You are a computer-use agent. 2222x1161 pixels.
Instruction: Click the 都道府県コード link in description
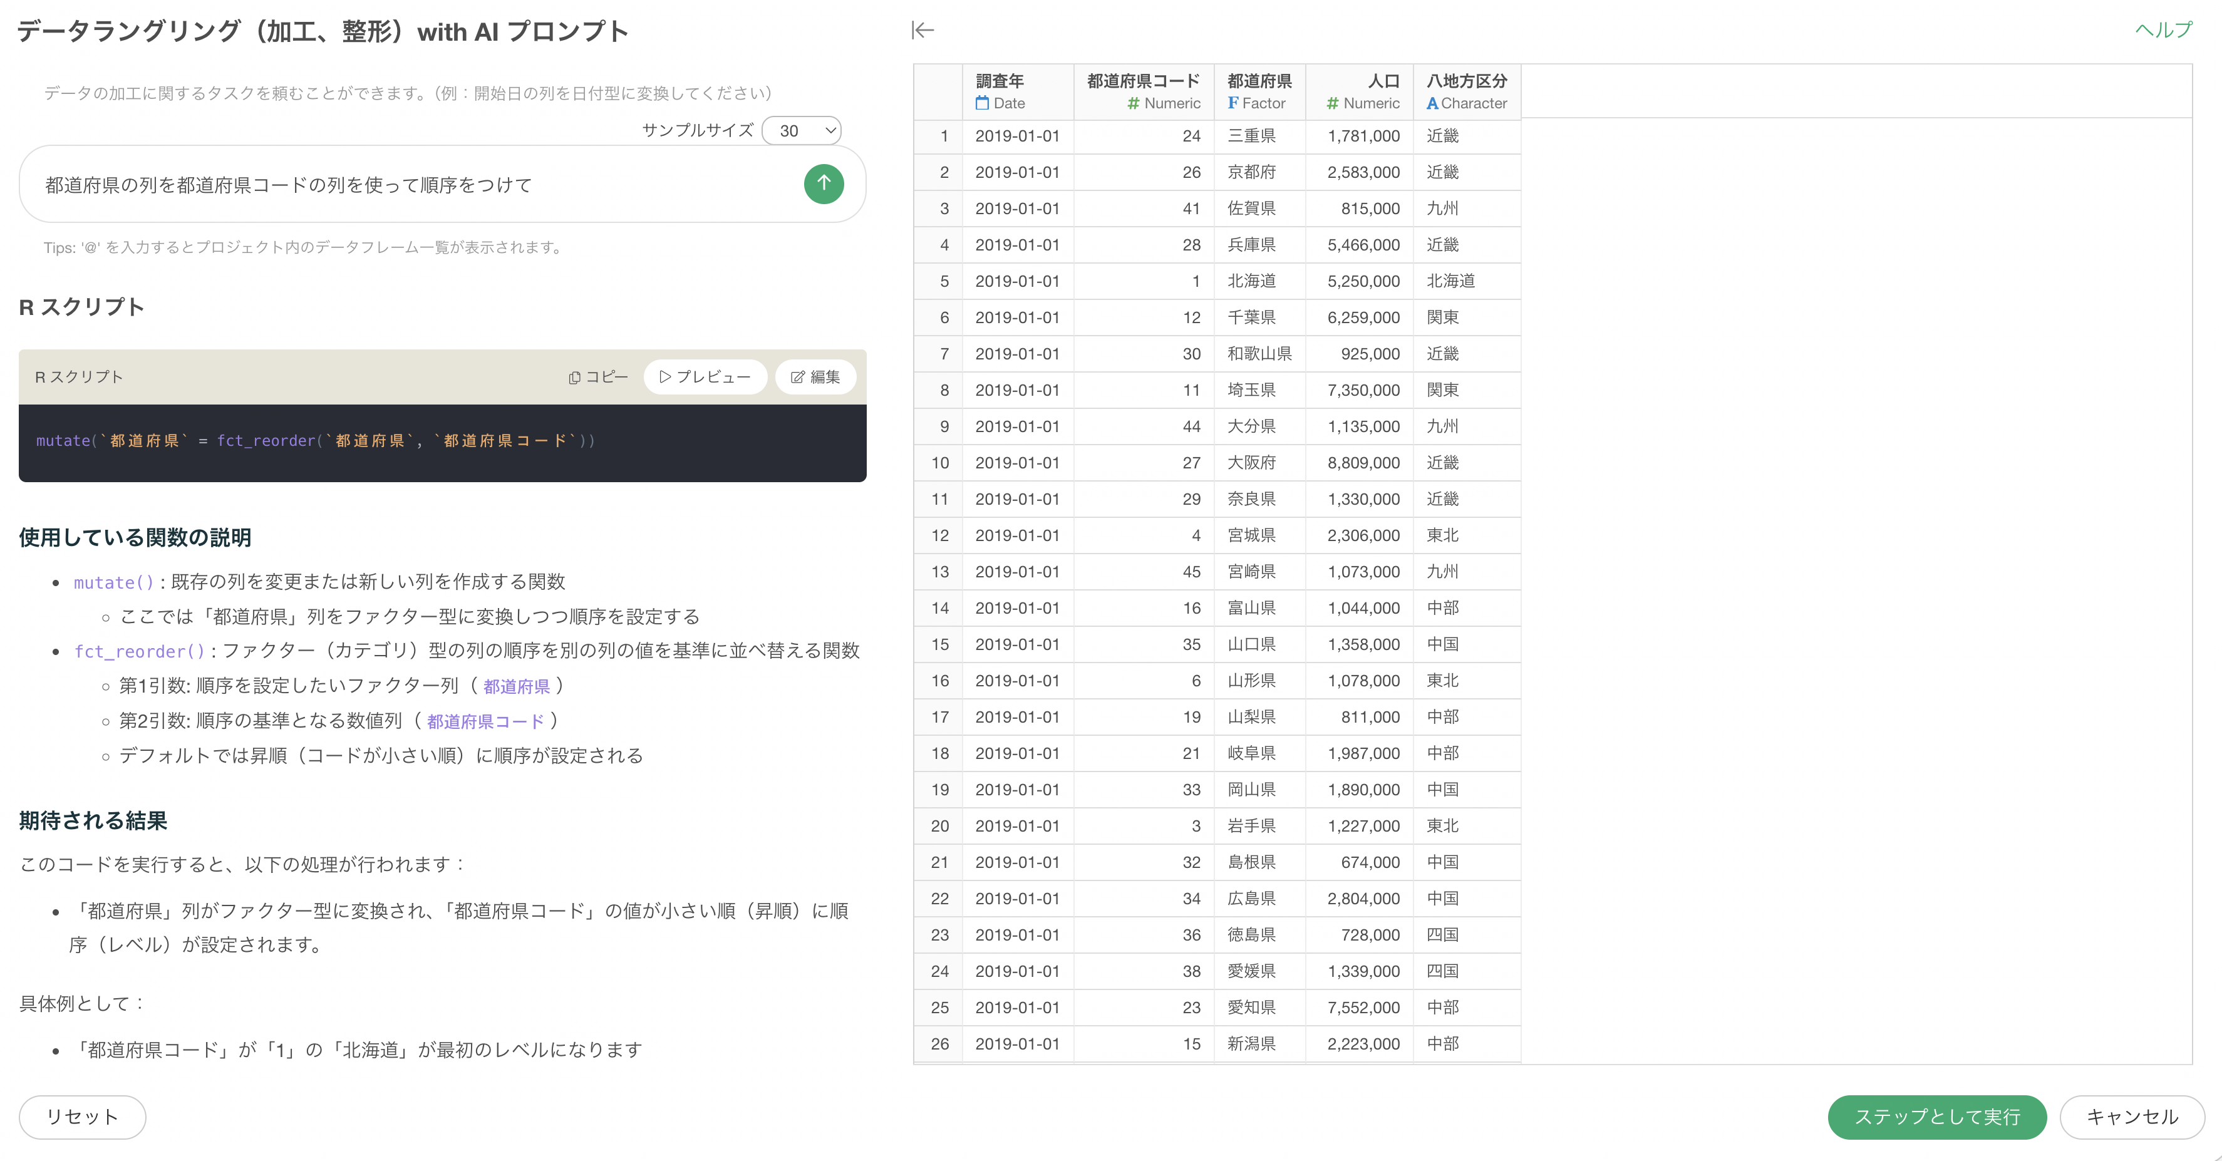[485, 721]
